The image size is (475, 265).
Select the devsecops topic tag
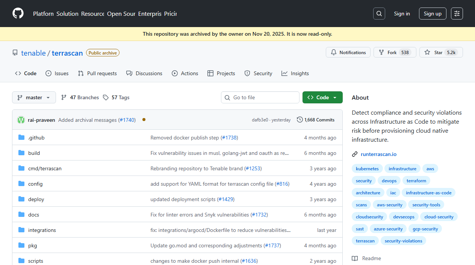pyautogui.click(x=404, y=217)
